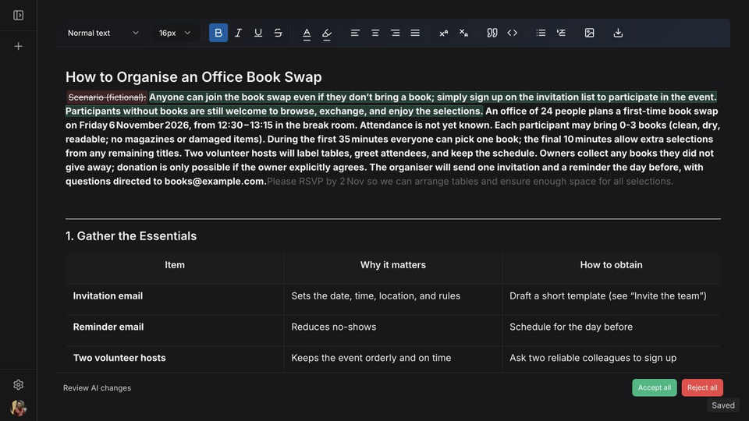Apply strikethrough formatting

click(x=278, y=33)
